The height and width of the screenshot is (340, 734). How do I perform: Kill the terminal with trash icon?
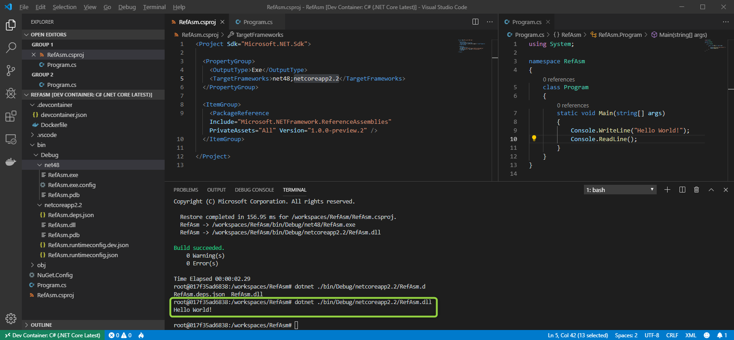pyautogui.click(x=696, y=190)
